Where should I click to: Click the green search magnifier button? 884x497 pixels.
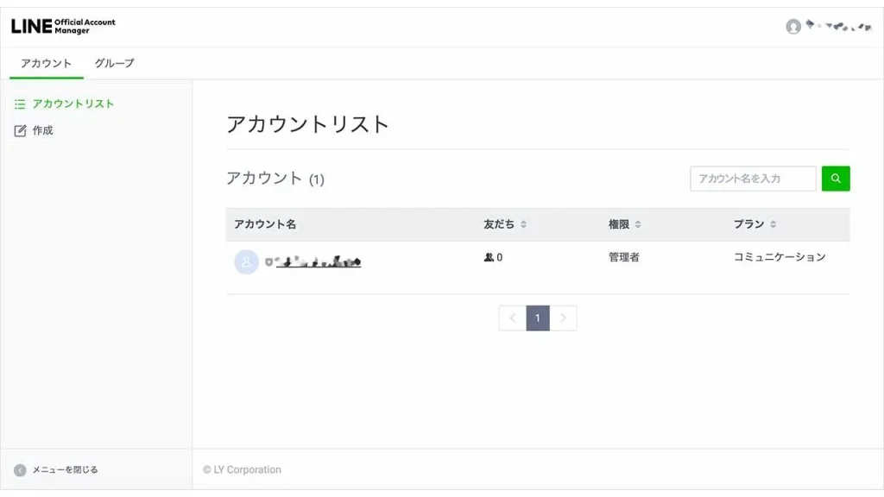click(x=836, y=179)
